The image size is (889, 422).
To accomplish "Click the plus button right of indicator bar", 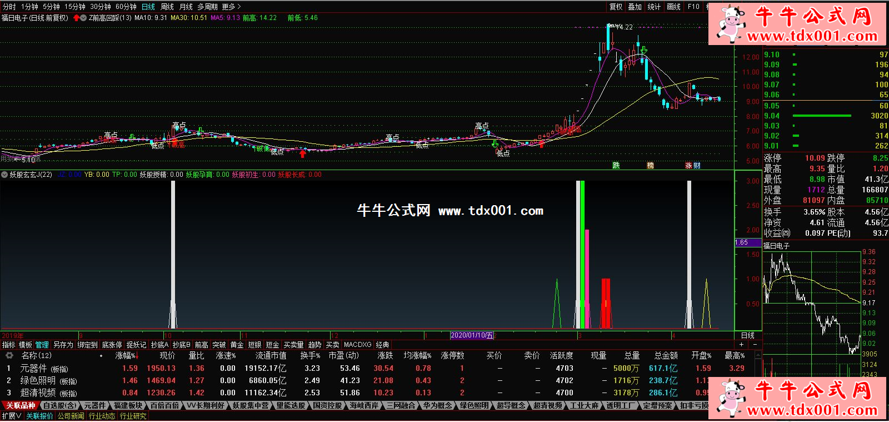I will point(741,345).
